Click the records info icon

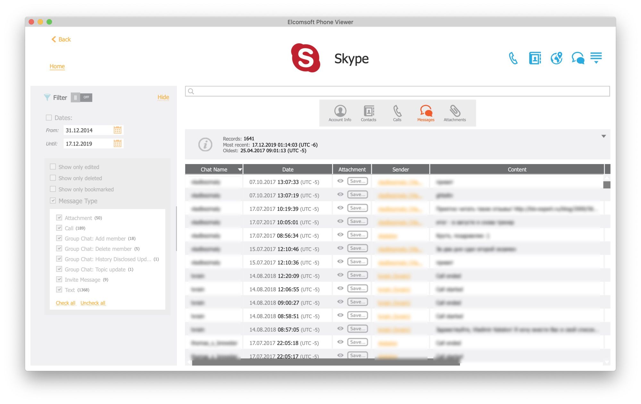pos(205,145)
